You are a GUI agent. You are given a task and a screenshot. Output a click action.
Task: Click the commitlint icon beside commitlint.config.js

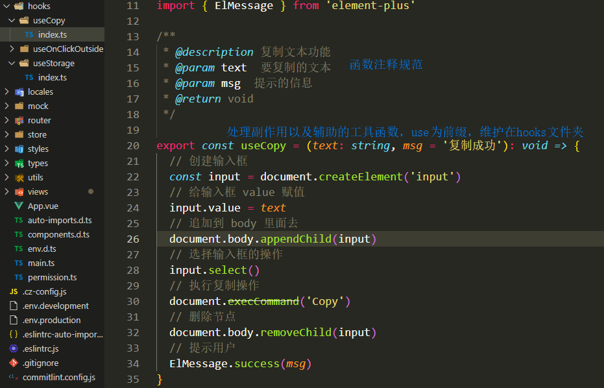[14, 377]
